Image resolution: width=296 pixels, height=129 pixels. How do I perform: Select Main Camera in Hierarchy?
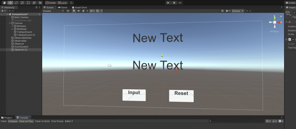(21, 17)
